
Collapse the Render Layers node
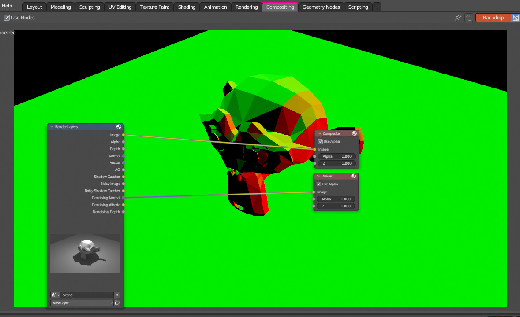click(x=52, y=127)
